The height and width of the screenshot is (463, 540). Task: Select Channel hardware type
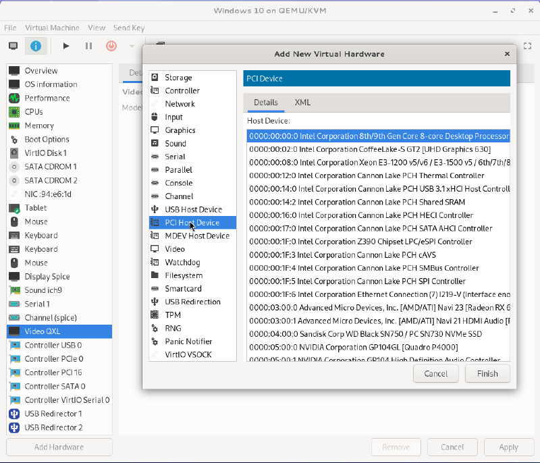tap(192, 196)
